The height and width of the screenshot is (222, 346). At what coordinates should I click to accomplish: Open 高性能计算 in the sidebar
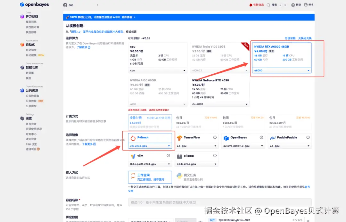coord(32,27)
